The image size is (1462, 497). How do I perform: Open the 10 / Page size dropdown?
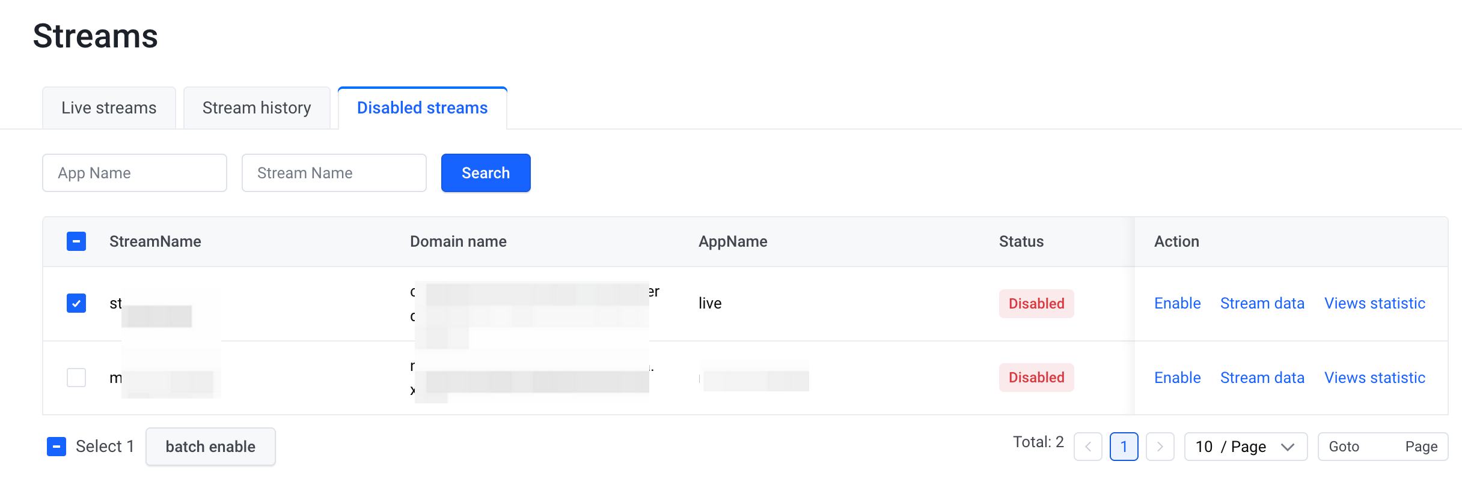[1245, 447]
